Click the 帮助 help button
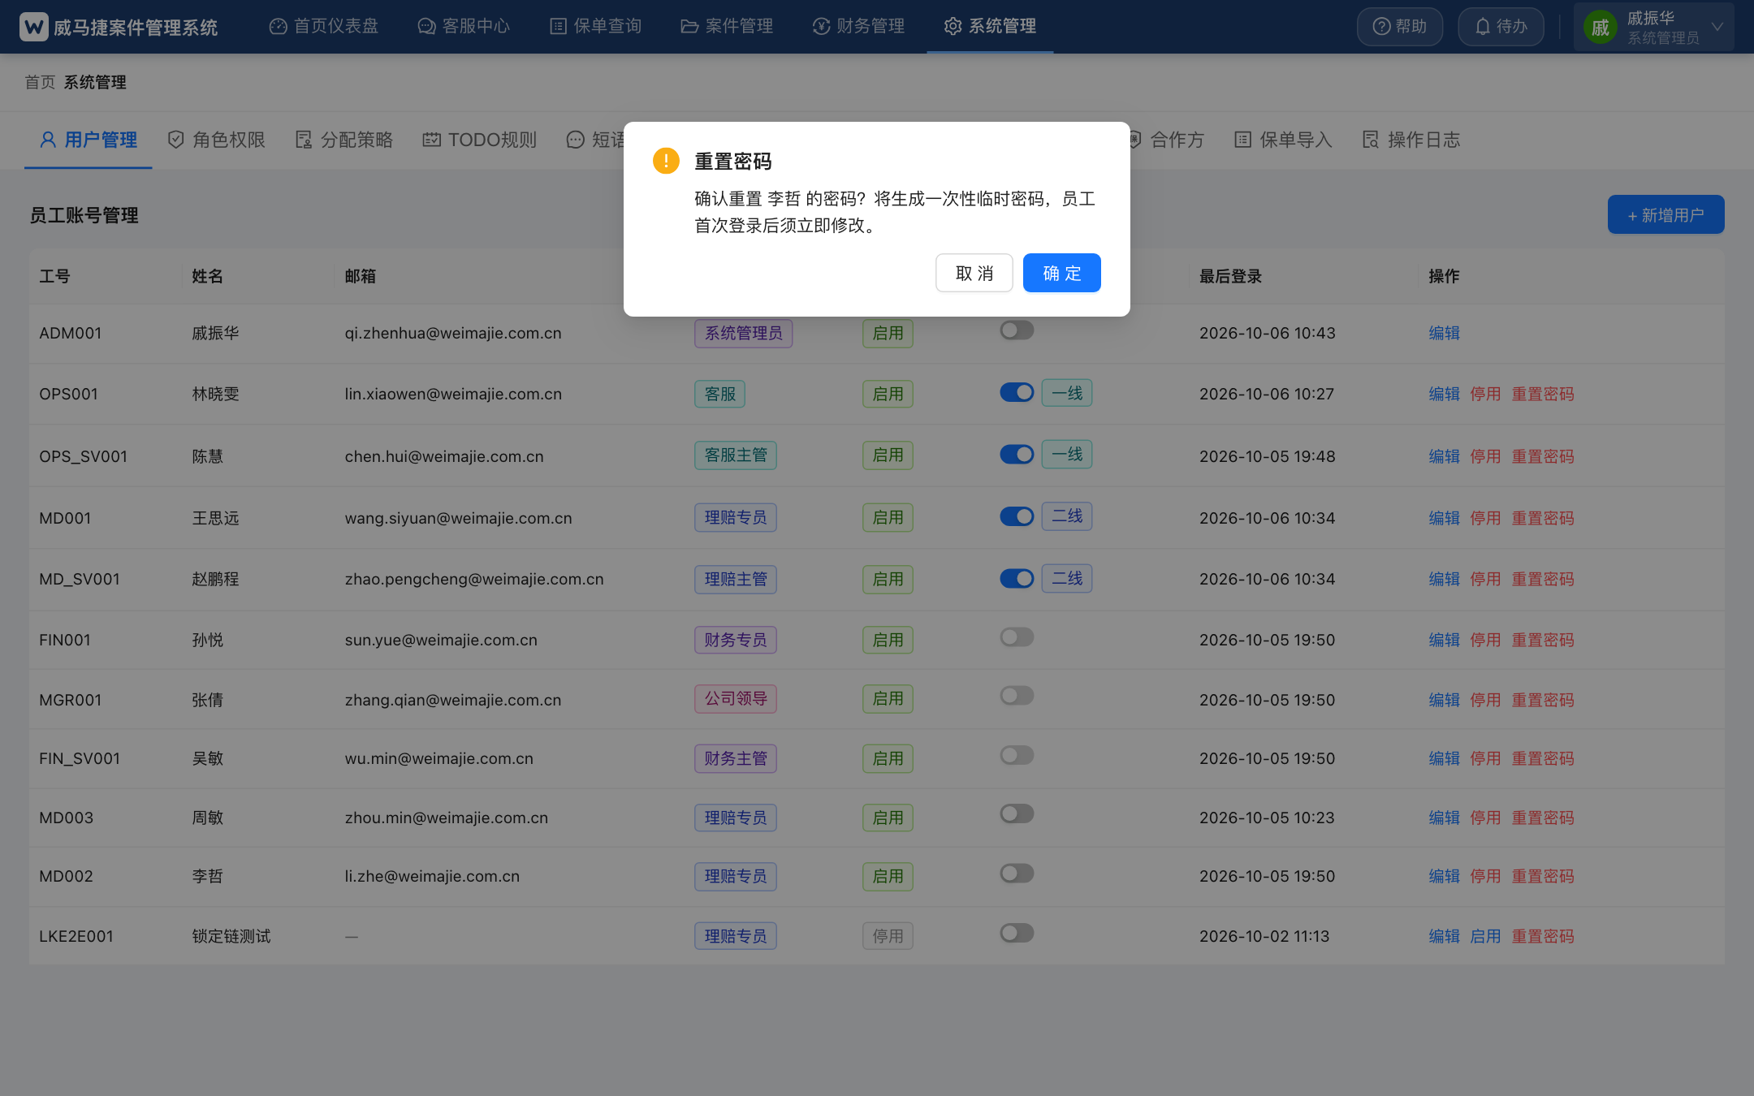This screenshot has width=1754, height=1096. [x=1399, y=27]
